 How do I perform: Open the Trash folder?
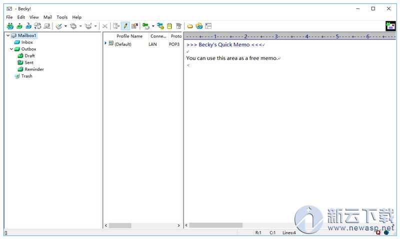point(27,76)
